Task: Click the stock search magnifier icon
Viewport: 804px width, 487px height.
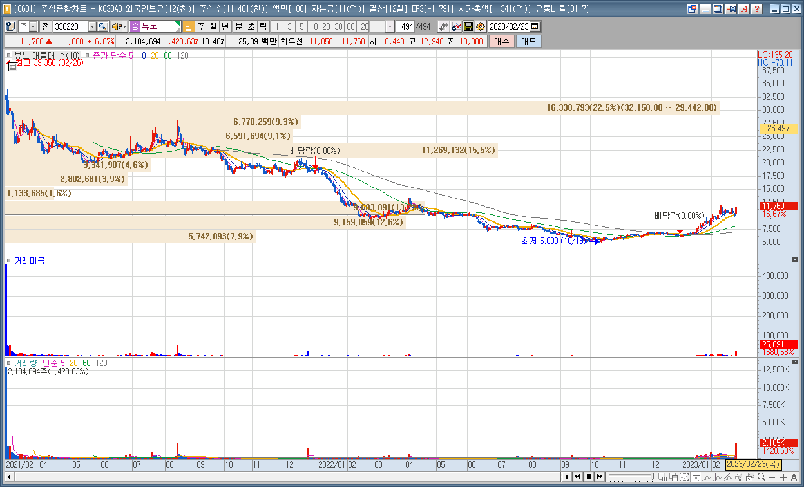Action: coord(102,26)
